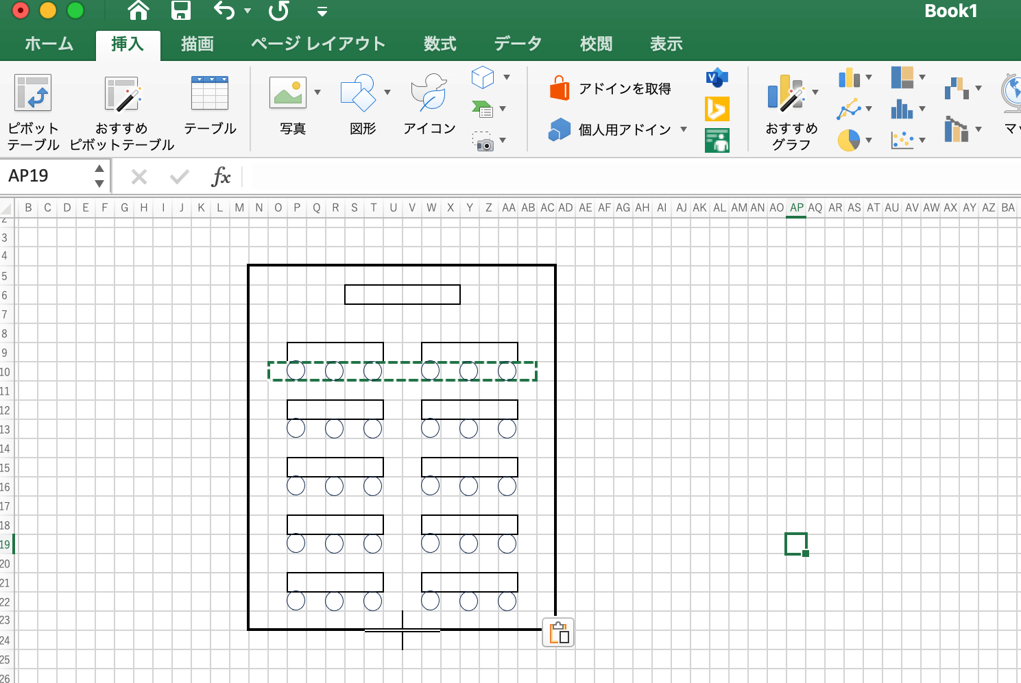Click the おすすめグラフ icon
The height and width of the screenshot is (683, 1021).
tap(786, 93)
